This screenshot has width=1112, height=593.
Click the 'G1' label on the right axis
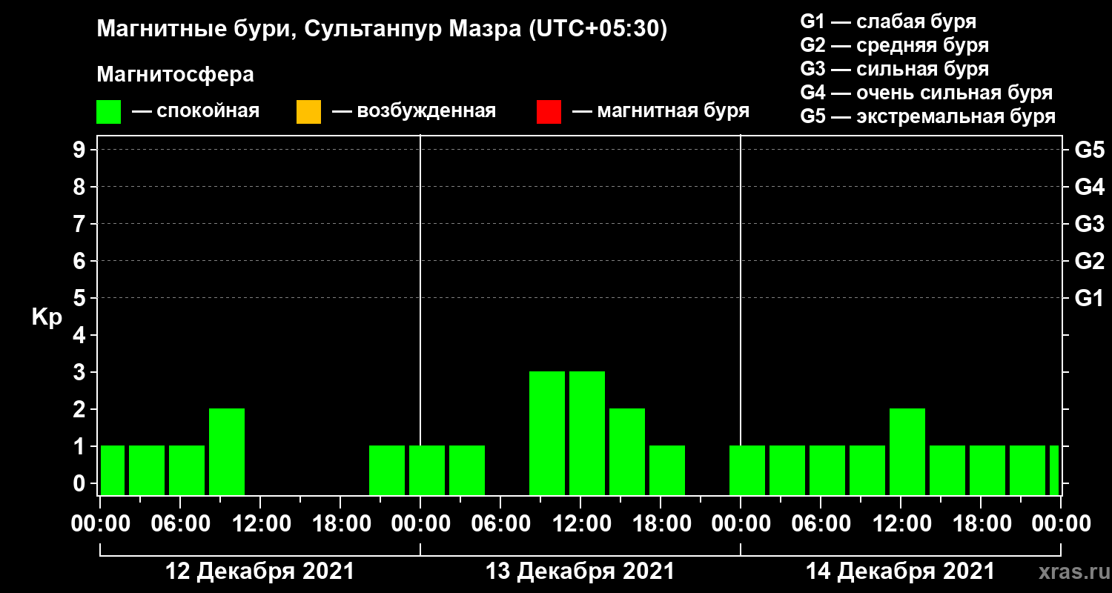pyautogui.click(x=1089, y=298)
